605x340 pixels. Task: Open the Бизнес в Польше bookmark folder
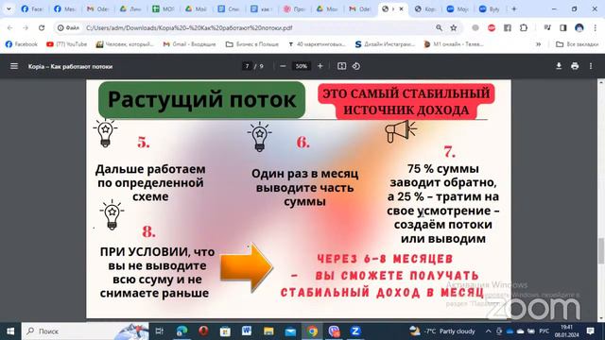click(x=252, y=44)
